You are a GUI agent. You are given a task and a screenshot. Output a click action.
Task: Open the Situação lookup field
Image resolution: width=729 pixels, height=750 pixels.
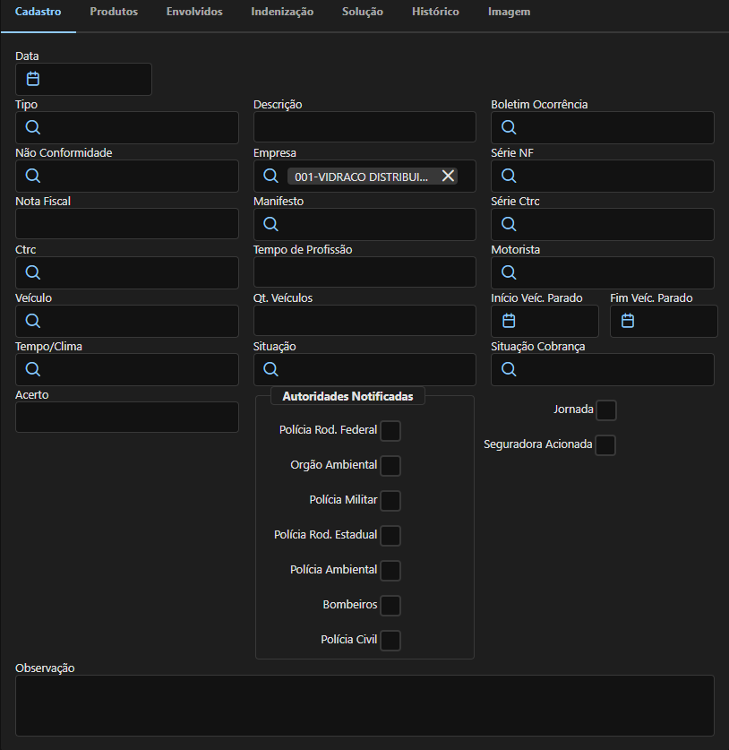click(x=364, y=369)
